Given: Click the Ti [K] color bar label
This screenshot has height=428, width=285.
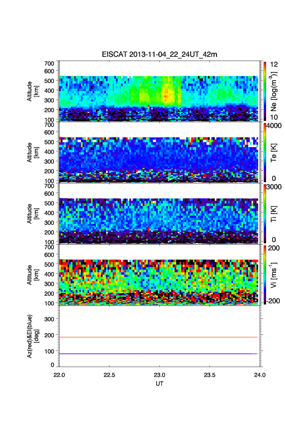Looking at the screenshot, I should (274, 214).
